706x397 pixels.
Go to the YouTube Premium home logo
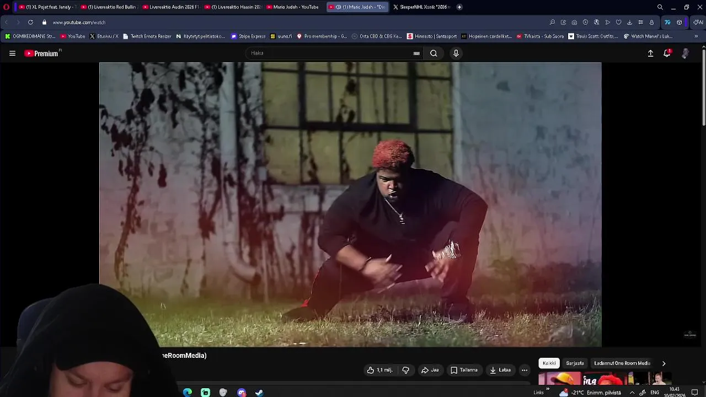pos(42,53)
